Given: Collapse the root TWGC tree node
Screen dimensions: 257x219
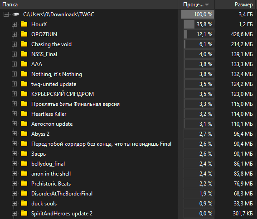Looking at the screenshot, I should pyautogui.click(x=6, y=14).
